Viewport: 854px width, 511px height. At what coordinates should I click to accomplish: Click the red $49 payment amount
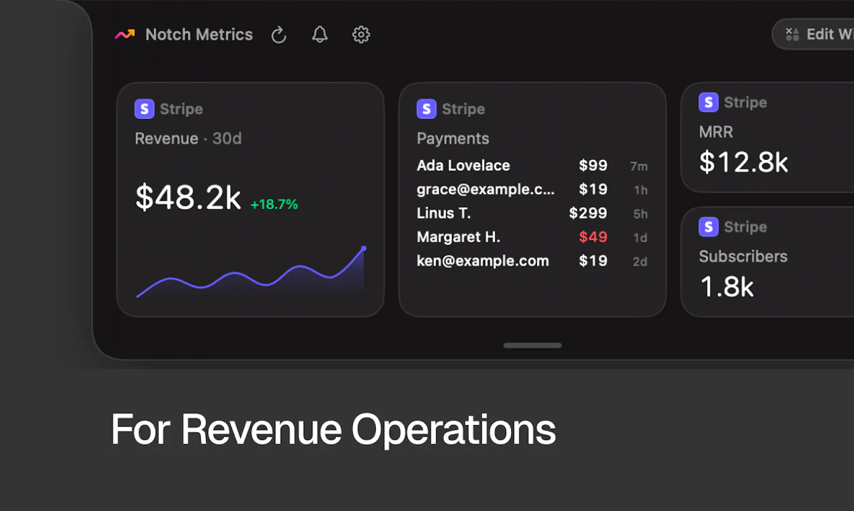pyautogui.click(x=593, y=237)
